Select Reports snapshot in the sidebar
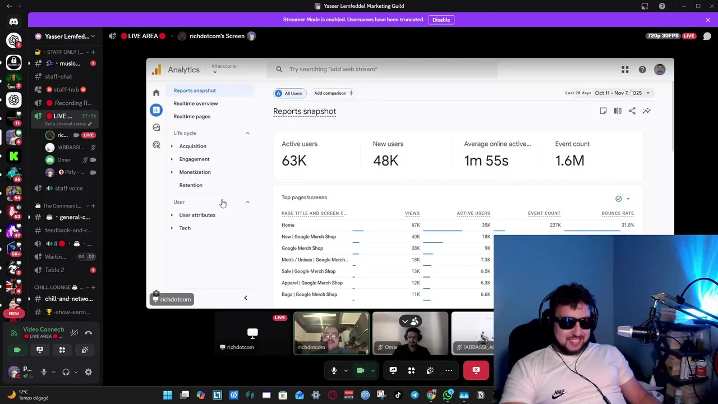 click(x=195, y=90)
